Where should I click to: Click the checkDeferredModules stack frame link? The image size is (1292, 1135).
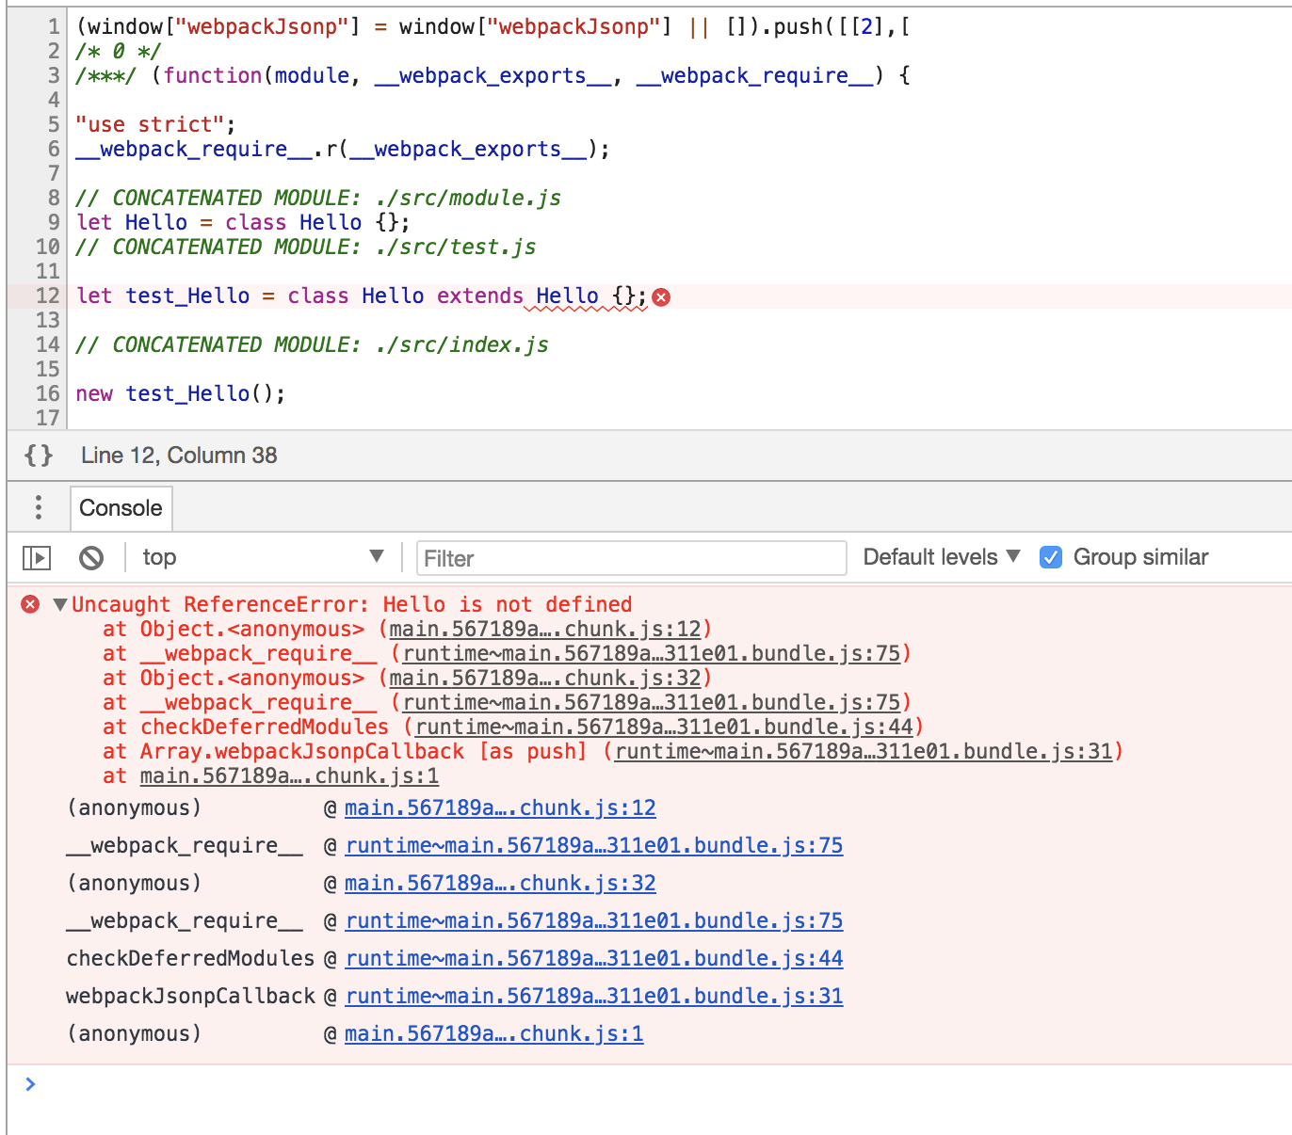click(x=594, y=958)
